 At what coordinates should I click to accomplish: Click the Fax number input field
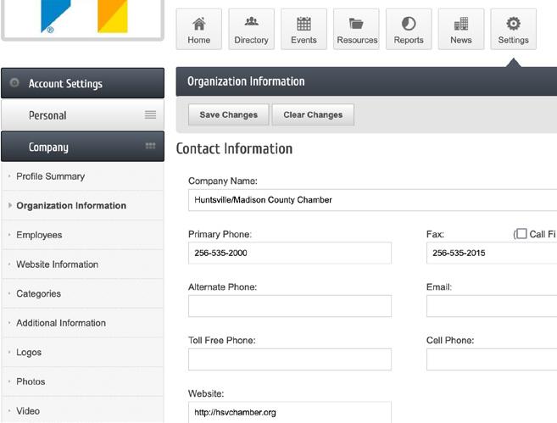pos(492,253)
